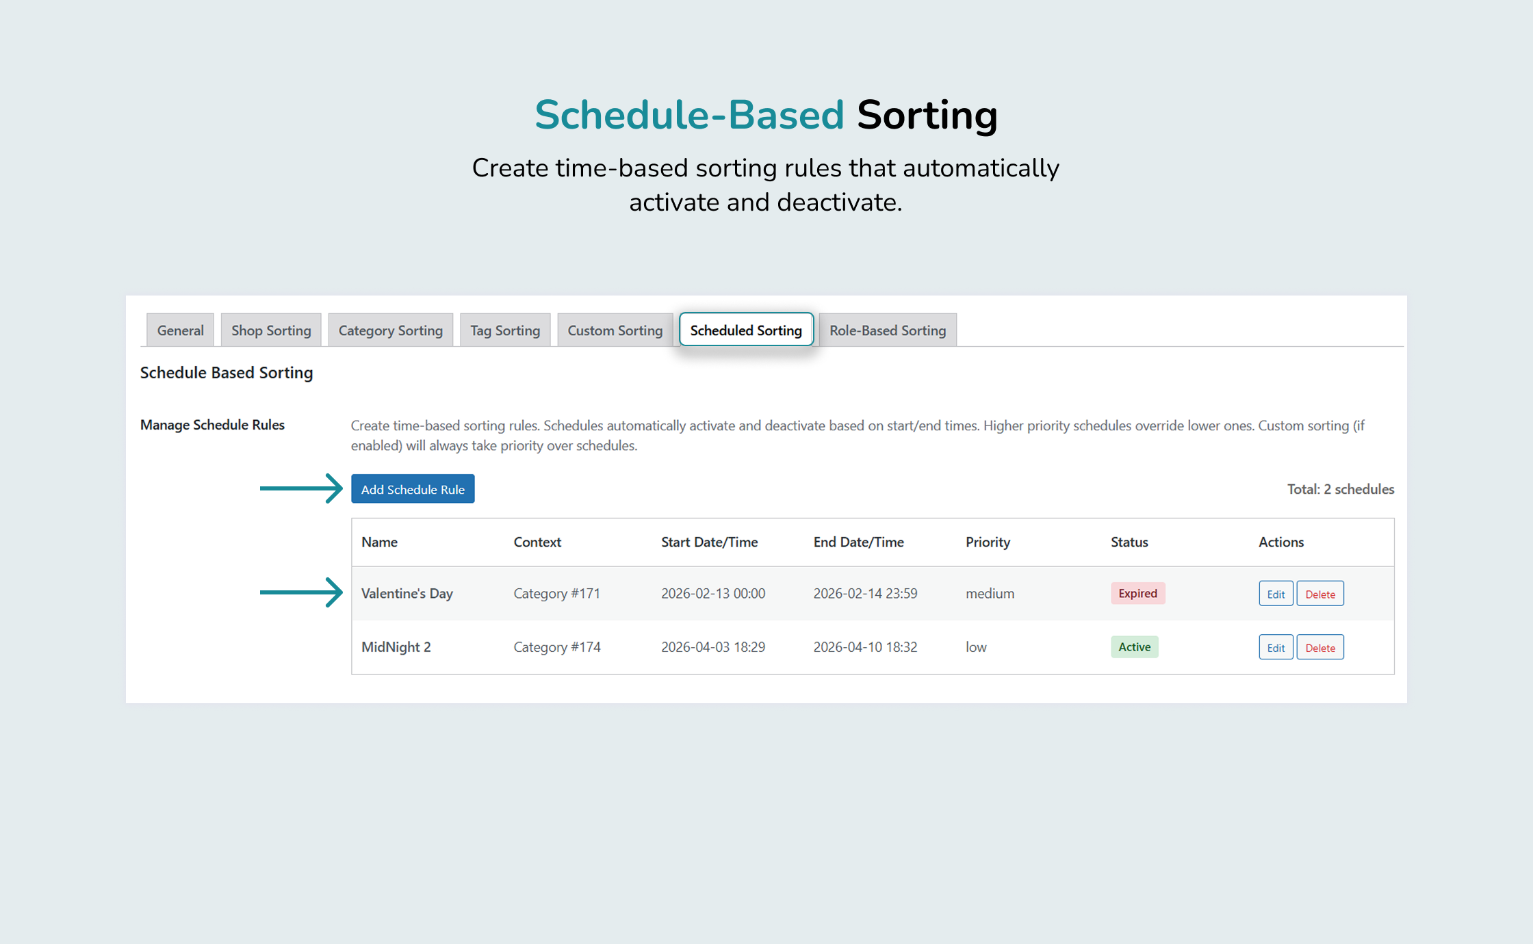
Task: Click the Category #174 context cell
Action: [x=557, y=647]
